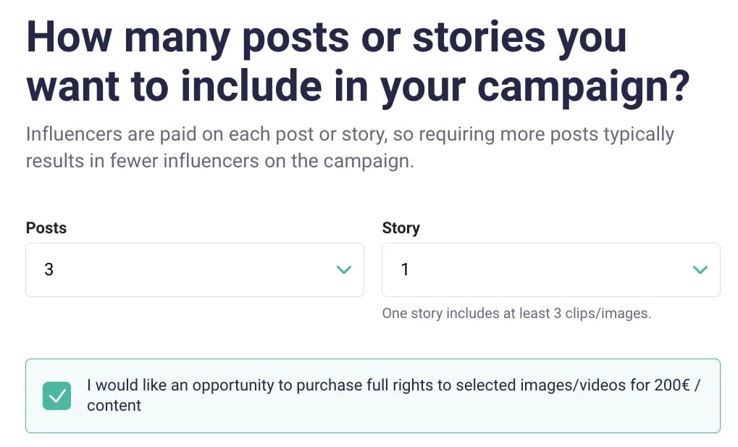Click the influencer payment description paragraph

[350, 147]
